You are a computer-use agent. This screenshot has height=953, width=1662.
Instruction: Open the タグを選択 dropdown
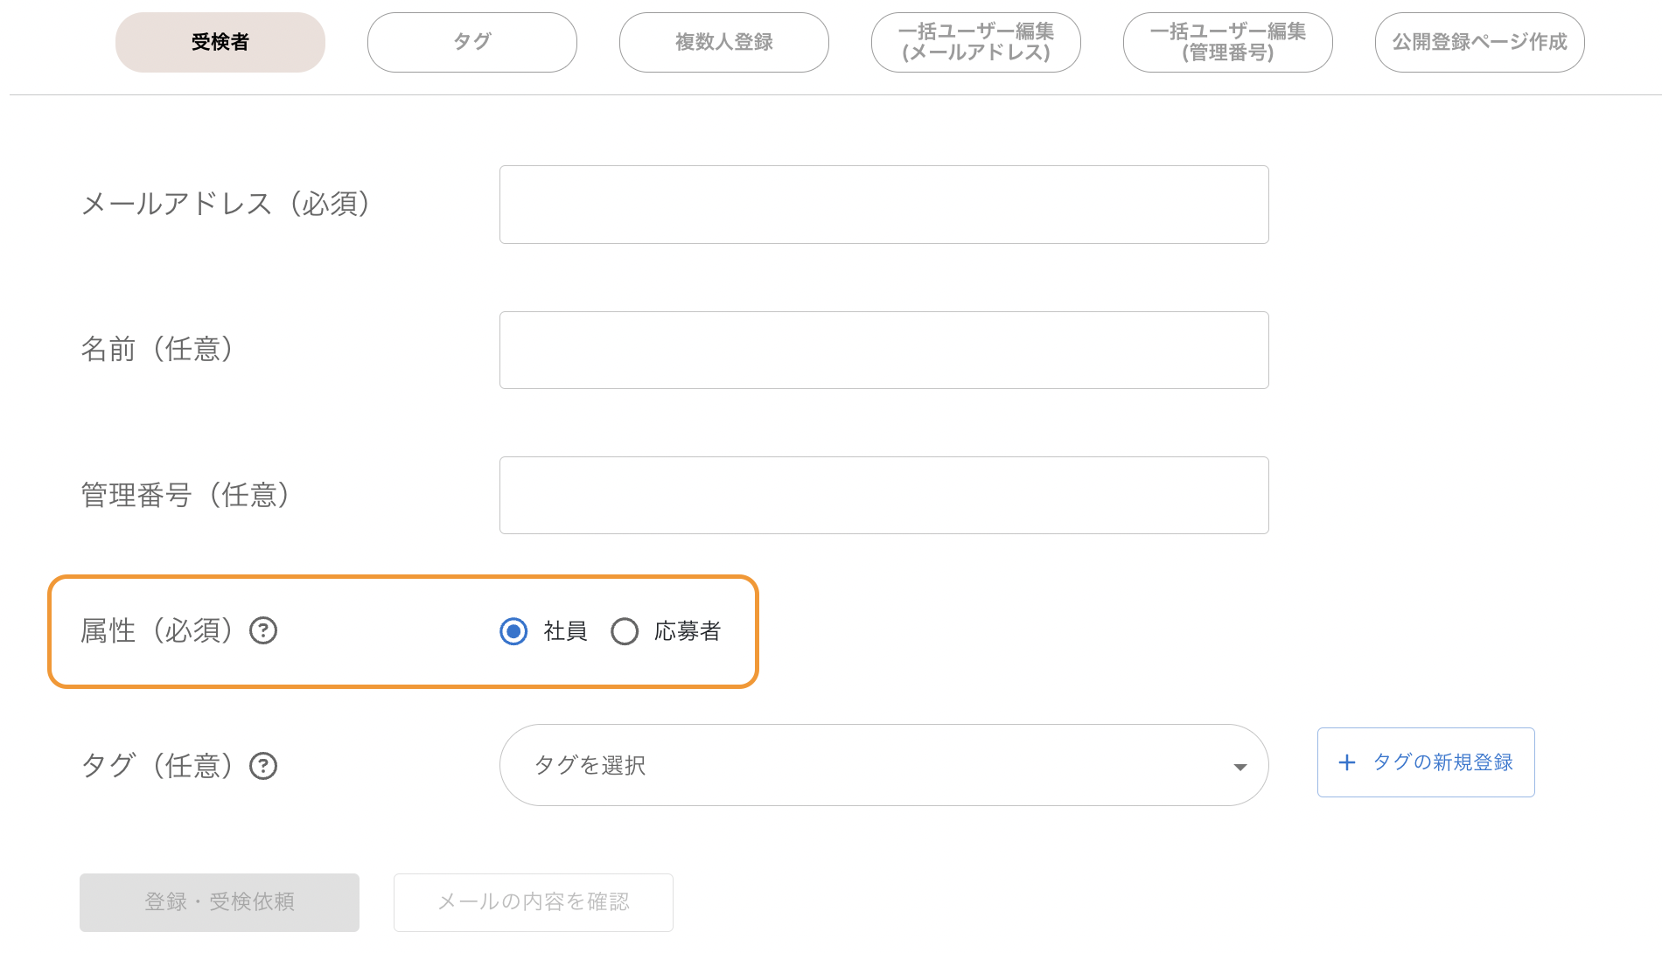[x=883, y=765]
